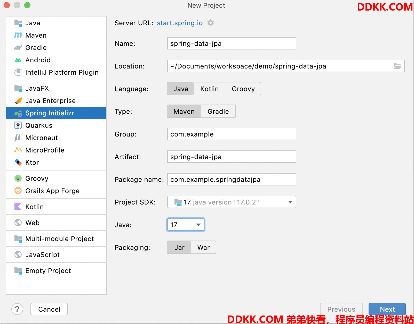The image size is (414, 324).
Task: Select Web entry in sidebar
Action: click(56, 223)
